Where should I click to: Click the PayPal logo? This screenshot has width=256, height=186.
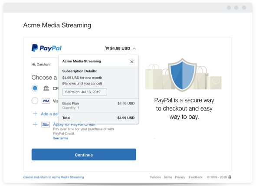click(46, 48)
